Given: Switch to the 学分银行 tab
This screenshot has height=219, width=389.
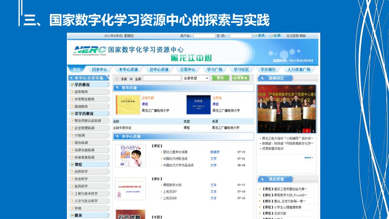Looking at the screenshot, I should 268,70.
